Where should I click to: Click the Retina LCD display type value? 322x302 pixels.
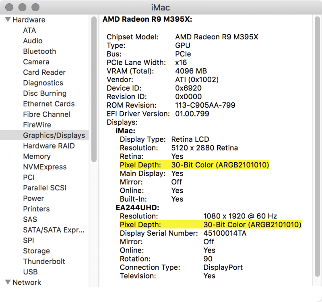point(190,139)
